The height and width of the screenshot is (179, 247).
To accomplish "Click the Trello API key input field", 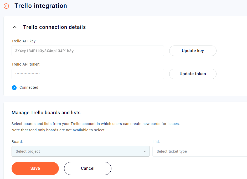I will pyautogui.click(x=88, y=51).
